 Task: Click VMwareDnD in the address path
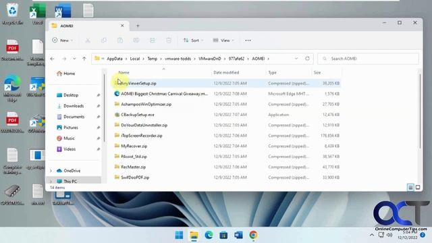210,59
